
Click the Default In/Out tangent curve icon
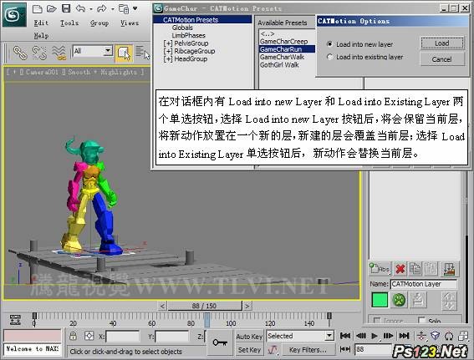click(x=273, y=350)
